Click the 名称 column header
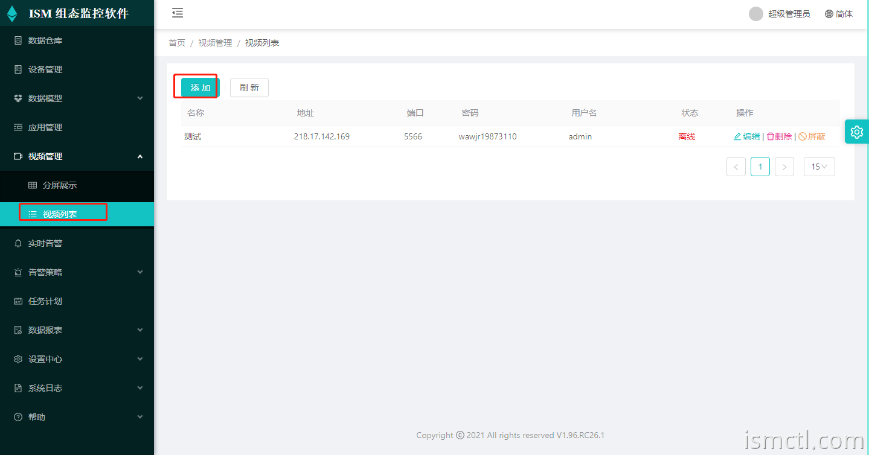Viewport: 869px width, 455px height. [196, 113]
